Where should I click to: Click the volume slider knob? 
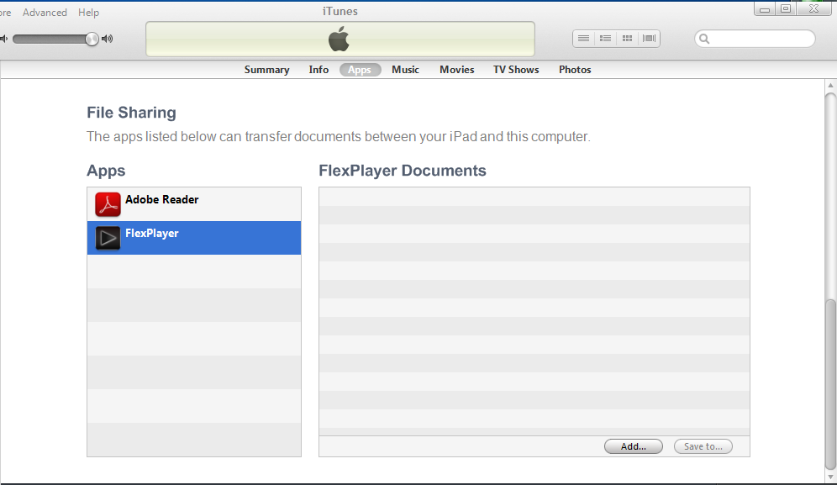(x=92, y=39)
